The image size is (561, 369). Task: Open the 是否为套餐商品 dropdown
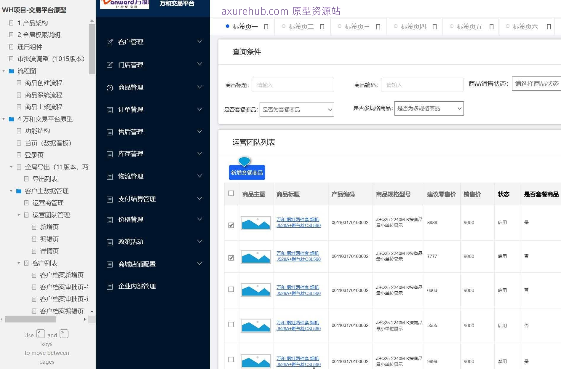(297, 109)
